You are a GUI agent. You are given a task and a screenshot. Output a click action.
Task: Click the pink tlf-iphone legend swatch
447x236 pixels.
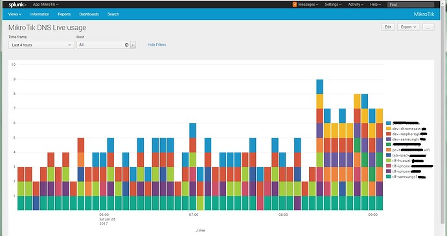click(x=388, y=166)
